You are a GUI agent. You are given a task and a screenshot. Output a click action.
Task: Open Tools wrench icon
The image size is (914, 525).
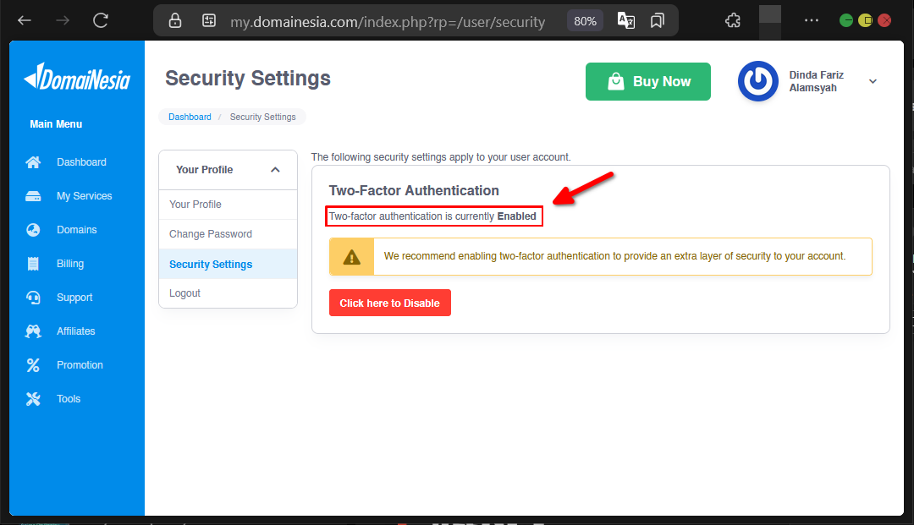pos(33,399)
